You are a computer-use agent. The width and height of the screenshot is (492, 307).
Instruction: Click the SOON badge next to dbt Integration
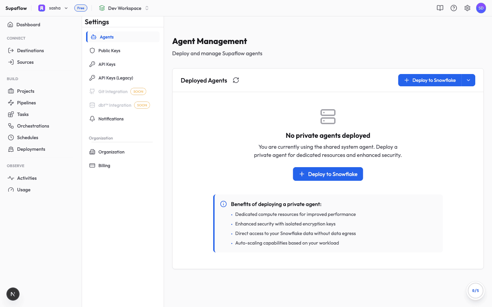[142, 105]
